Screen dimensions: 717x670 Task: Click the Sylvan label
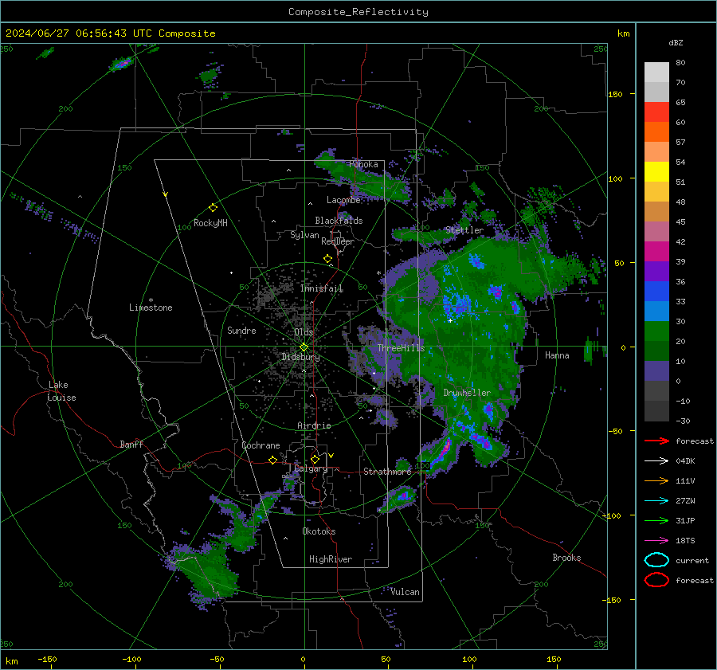[x=304, y=235]
